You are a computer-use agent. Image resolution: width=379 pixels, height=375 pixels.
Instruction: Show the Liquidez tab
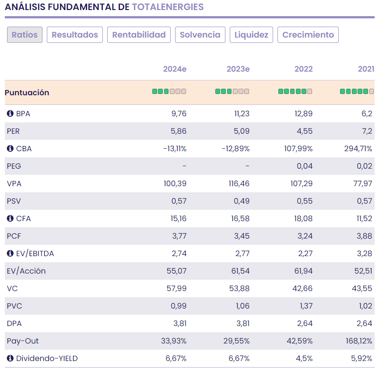click(252, 35)
